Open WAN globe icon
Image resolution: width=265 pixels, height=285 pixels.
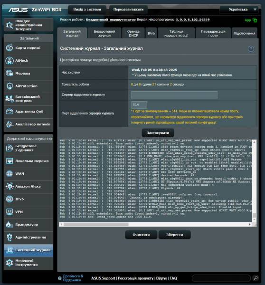point(9,173)
